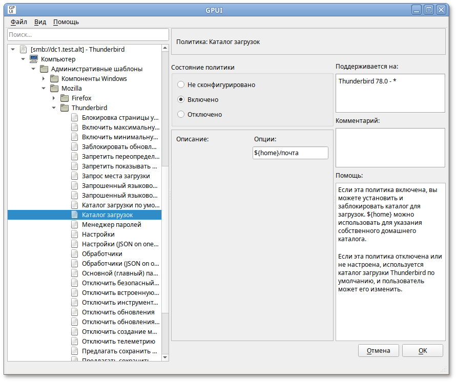Click the document icon next to "Обработчики"
456x382 pixels.
pos(76,253)
